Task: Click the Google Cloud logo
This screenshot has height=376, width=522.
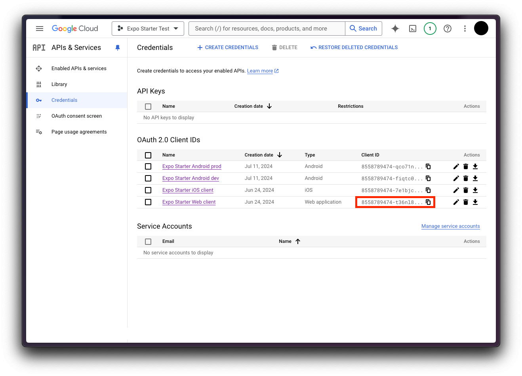Action: pos(75,29)
